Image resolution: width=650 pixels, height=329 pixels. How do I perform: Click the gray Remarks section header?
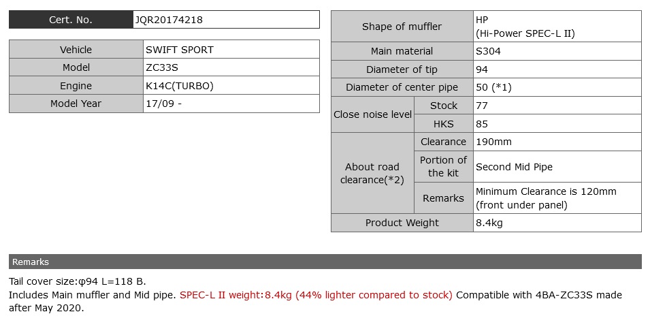pyautogui.click(x=325, y=262)
